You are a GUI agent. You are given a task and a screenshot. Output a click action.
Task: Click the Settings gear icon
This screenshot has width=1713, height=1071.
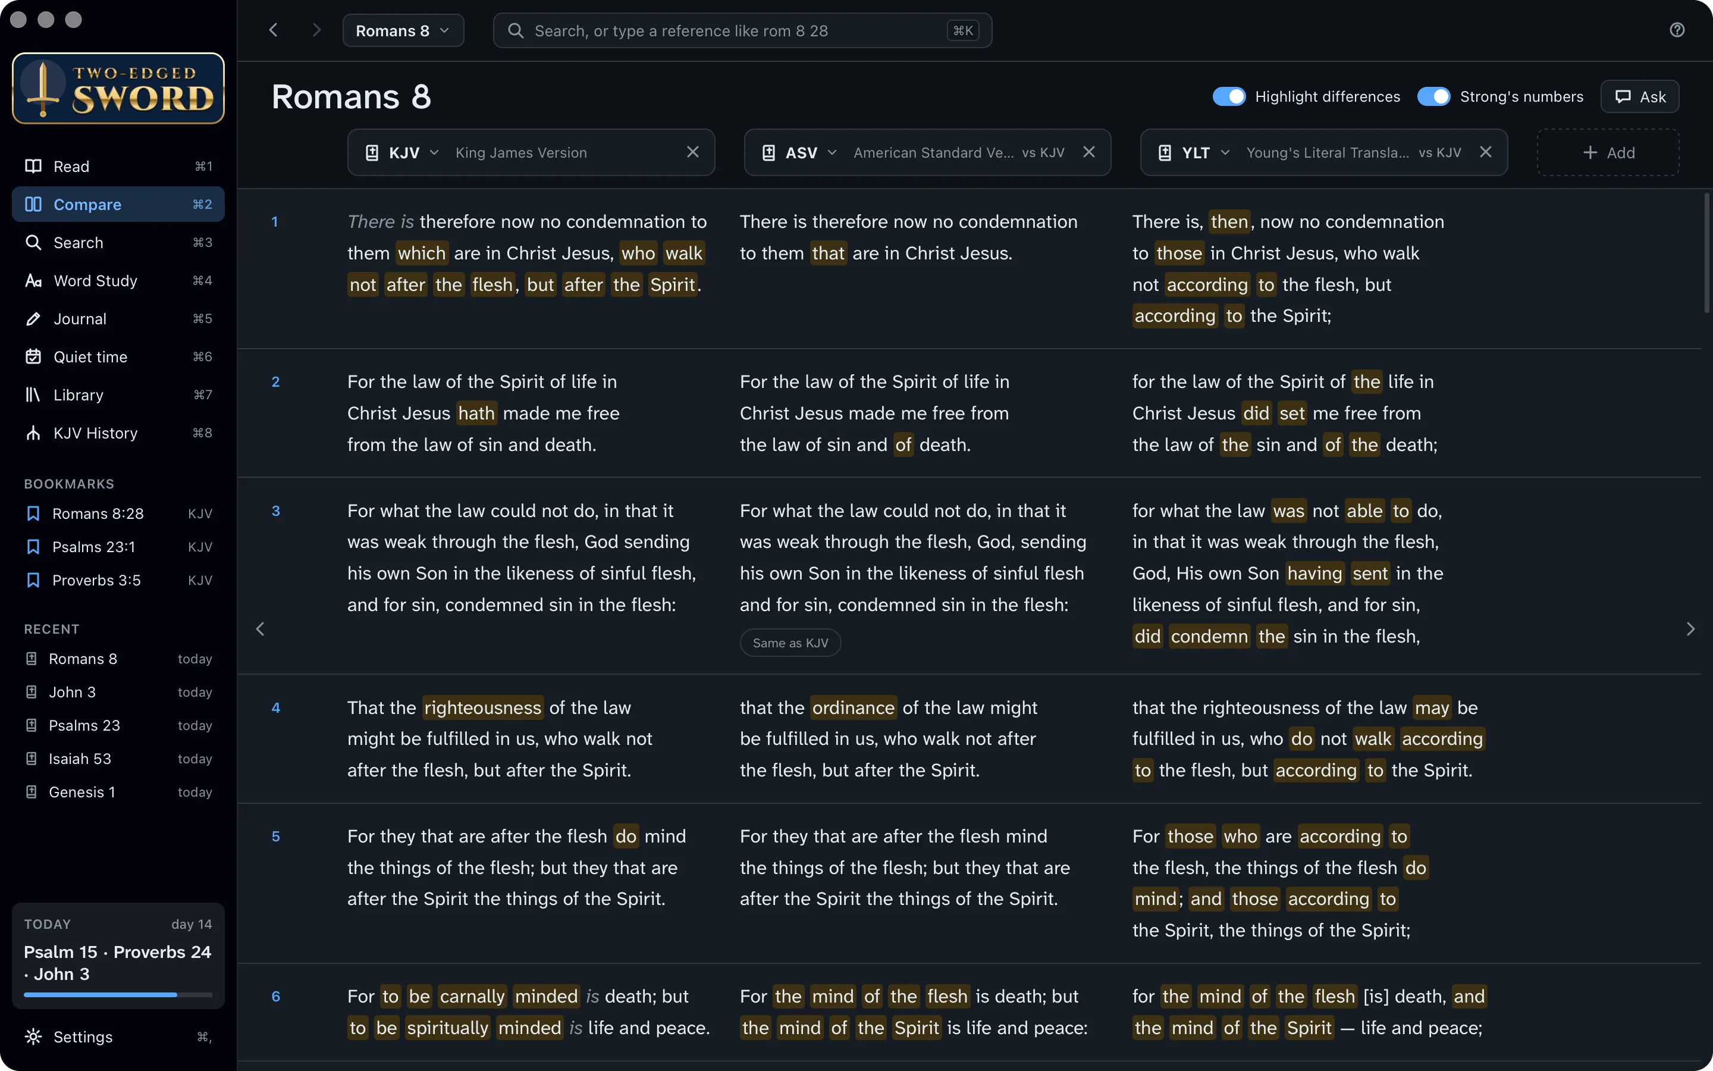pyautogui.click(x=33, y=1036)
